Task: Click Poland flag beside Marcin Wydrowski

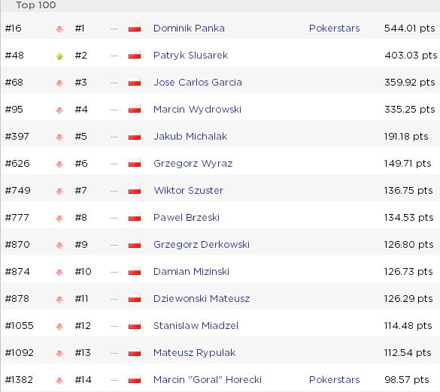Action: 135,110
